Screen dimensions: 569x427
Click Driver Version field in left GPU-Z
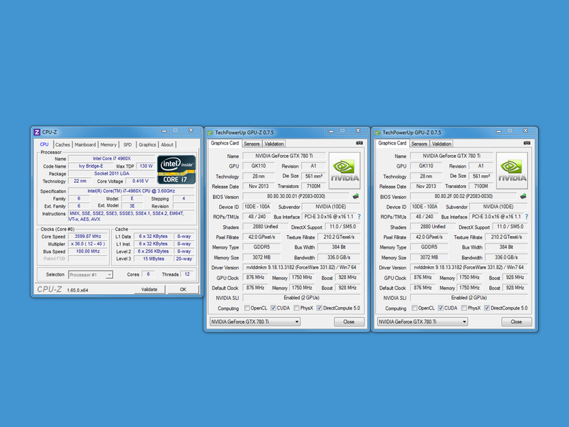pyautogui.click(x=301, y=267)
